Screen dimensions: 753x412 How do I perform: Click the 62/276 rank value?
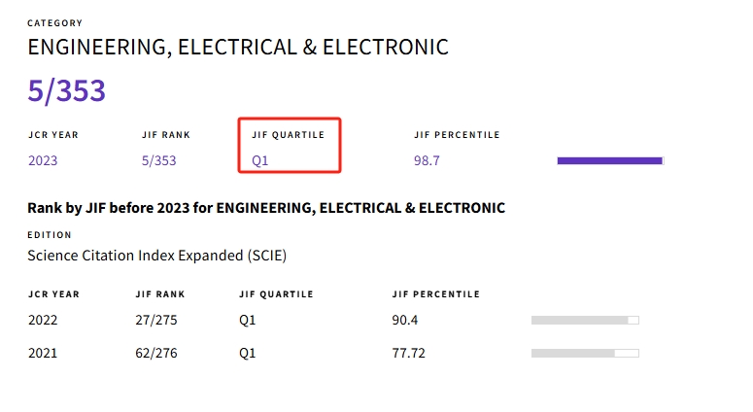pyautogui.click(x=156, y=353)
